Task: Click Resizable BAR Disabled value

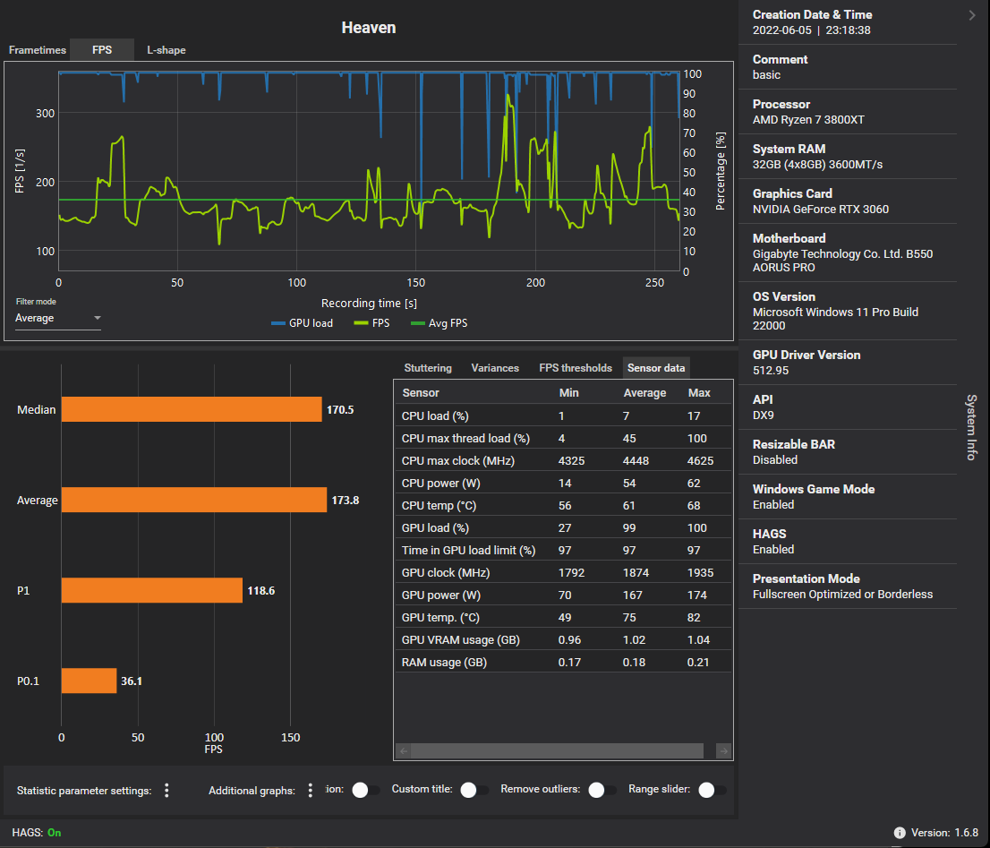Action: click(774, 459)
